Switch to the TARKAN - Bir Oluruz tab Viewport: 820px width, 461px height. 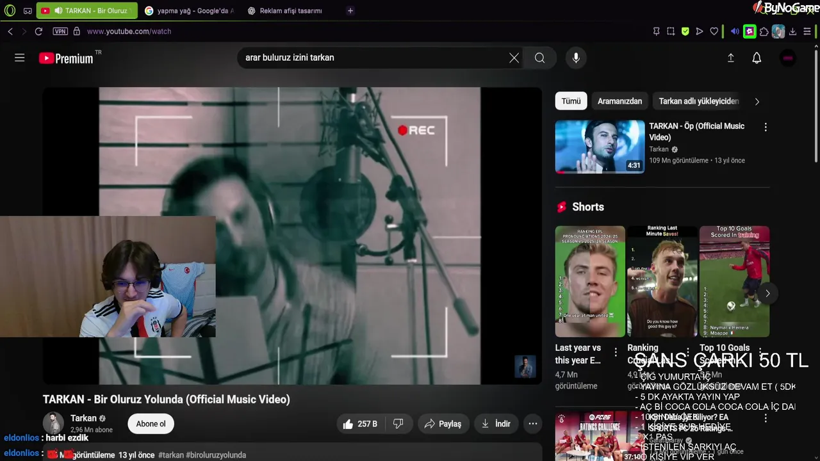point(86,11)
